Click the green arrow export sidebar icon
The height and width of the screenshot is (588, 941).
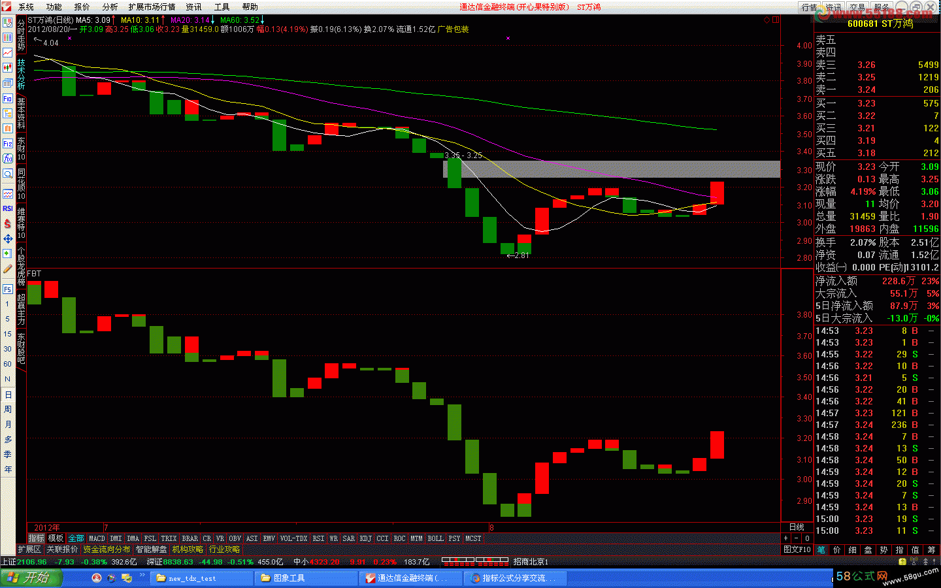8,253
